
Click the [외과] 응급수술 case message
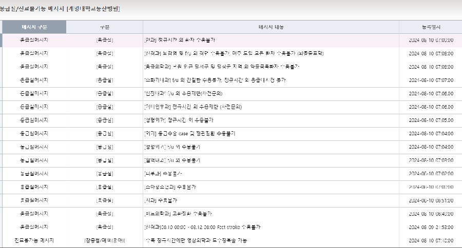point(189,133)
